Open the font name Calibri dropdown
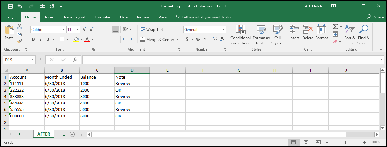The width and height of the screenshot is (387, 147). point(64,30)
